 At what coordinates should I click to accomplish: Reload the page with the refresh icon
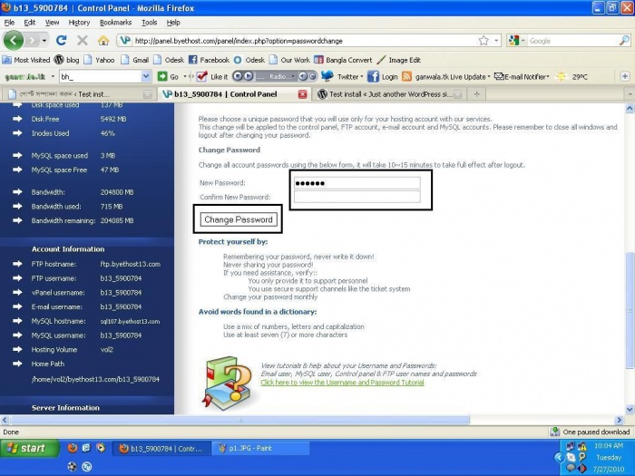[x=61, y=41]
